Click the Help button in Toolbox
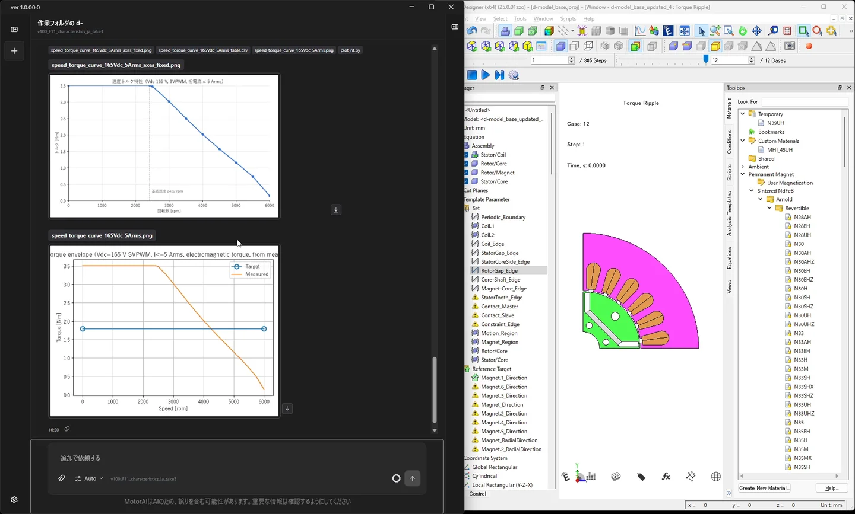The image size is (855, 514). pyautogui.click(x=831, y=488)
